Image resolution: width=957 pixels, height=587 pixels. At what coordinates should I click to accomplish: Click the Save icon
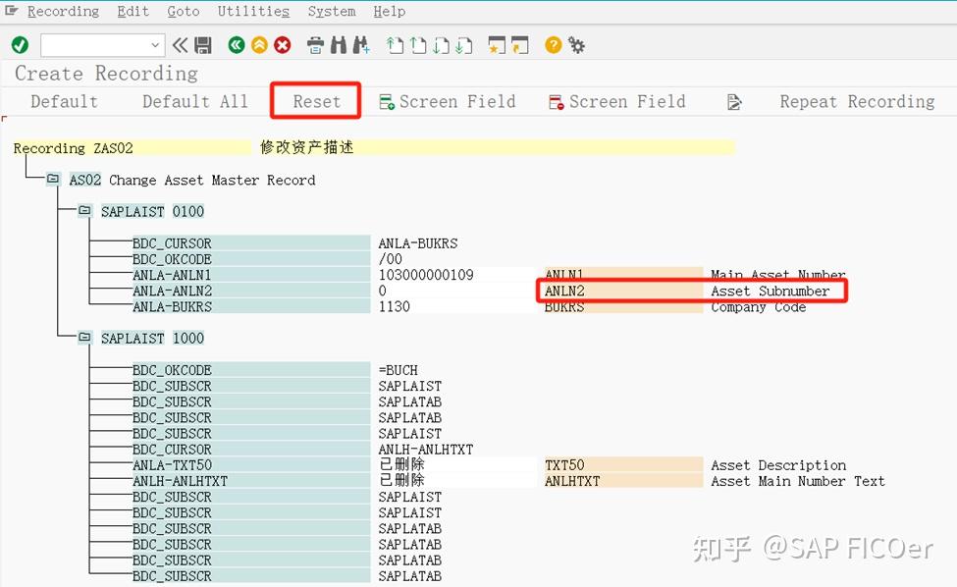pyautogui.click(x=202, y=45)
